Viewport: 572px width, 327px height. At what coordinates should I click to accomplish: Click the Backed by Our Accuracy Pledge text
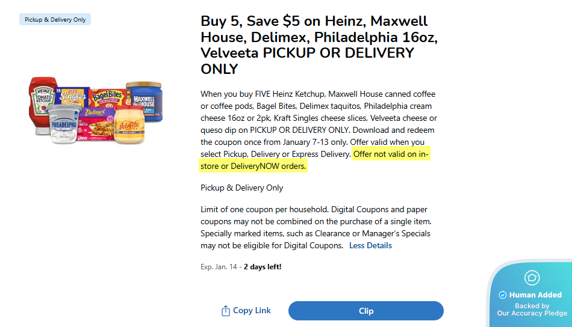(x=532, y=310)
